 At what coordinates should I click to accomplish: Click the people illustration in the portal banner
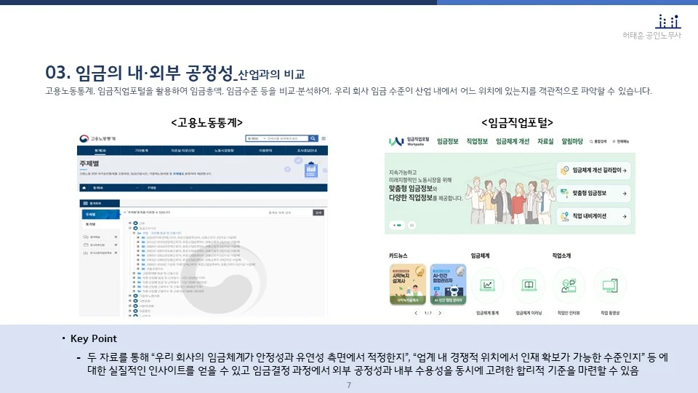point(509,199)
